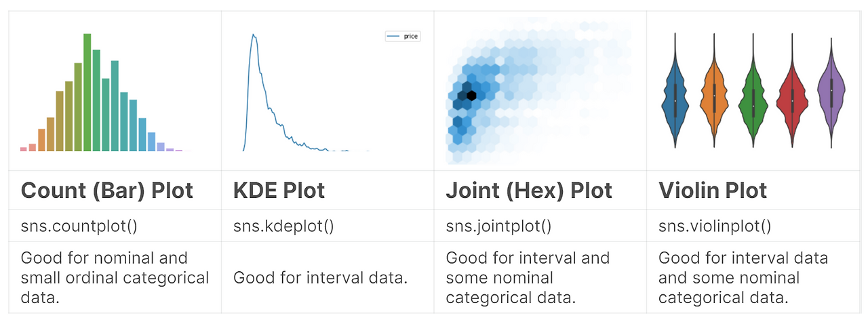Viewport: 868px width, 318px height.
Task: Click the price legend in the KDE plot
Action: (x=403, y=36)
